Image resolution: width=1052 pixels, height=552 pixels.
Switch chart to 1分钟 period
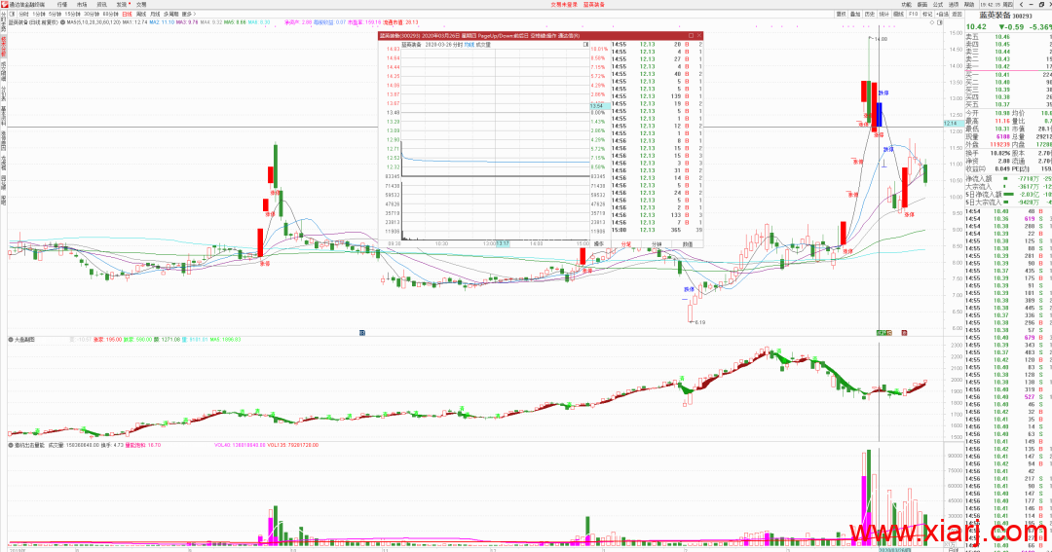pyautogui.click(x=39, y=14)
